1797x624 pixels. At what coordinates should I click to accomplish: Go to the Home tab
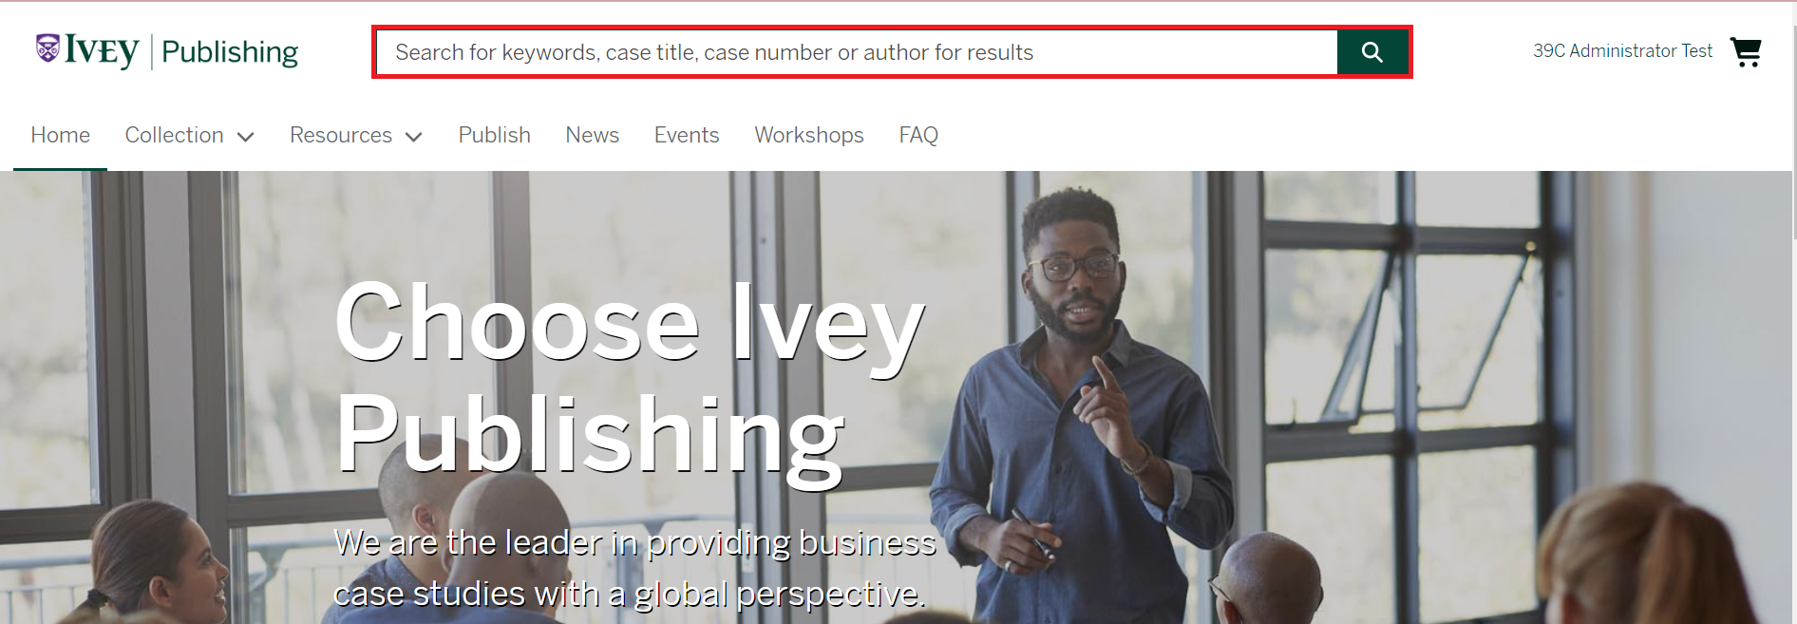tap(60, 135)
